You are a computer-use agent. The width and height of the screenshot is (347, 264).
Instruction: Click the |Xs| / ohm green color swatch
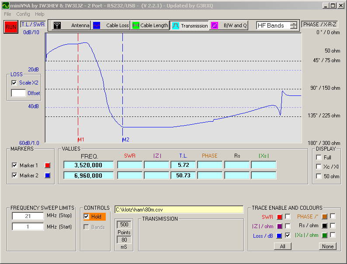(x=324, y=236)
